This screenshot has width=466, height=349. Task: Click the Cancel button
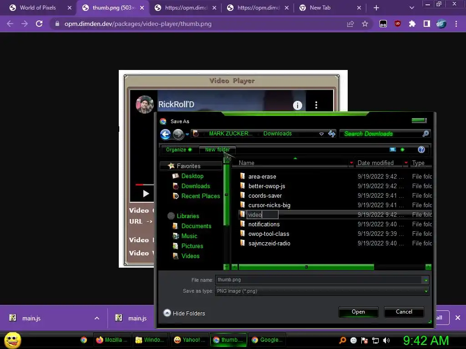(404, 312)
